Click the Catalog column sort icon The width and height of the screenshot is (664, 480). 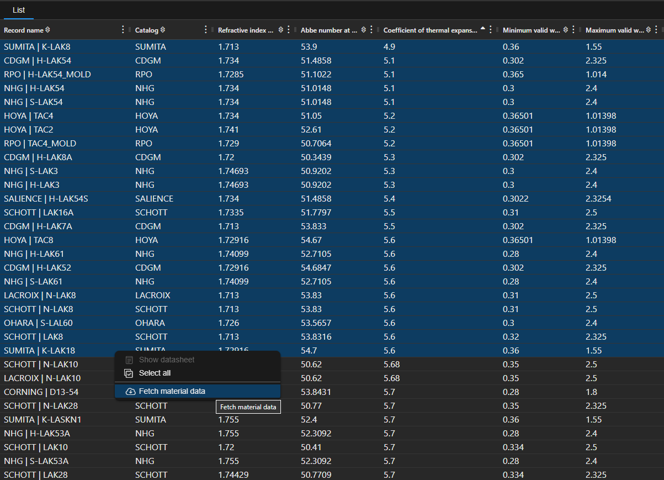pyautogui.click(x=163, y=30)
